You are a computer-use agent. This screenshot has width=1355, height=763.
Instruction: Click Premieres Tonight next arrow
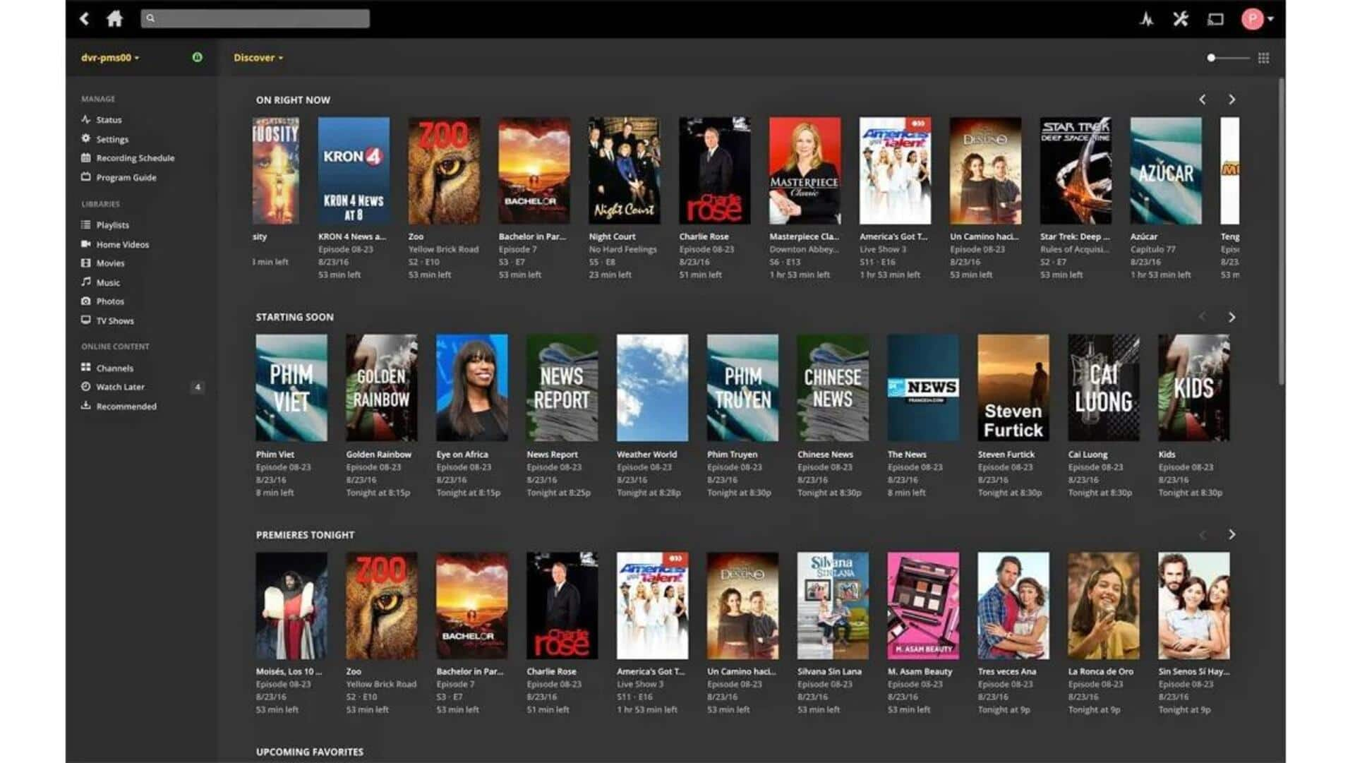coord(1232,535)
